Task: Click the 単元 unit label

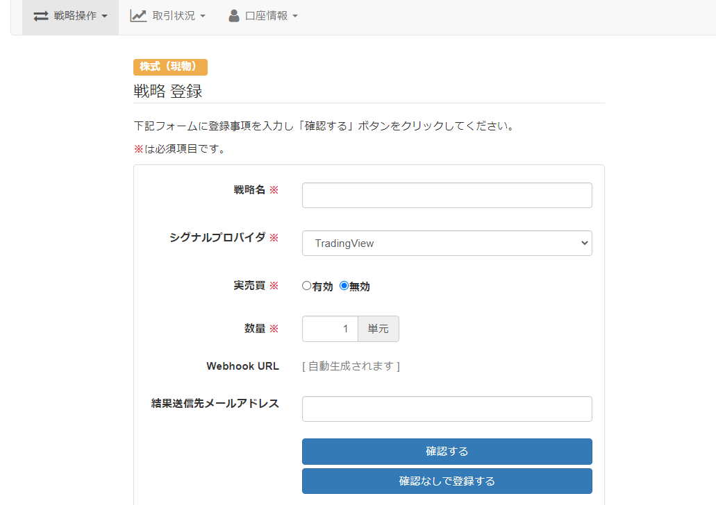Action: coord(378,328)
